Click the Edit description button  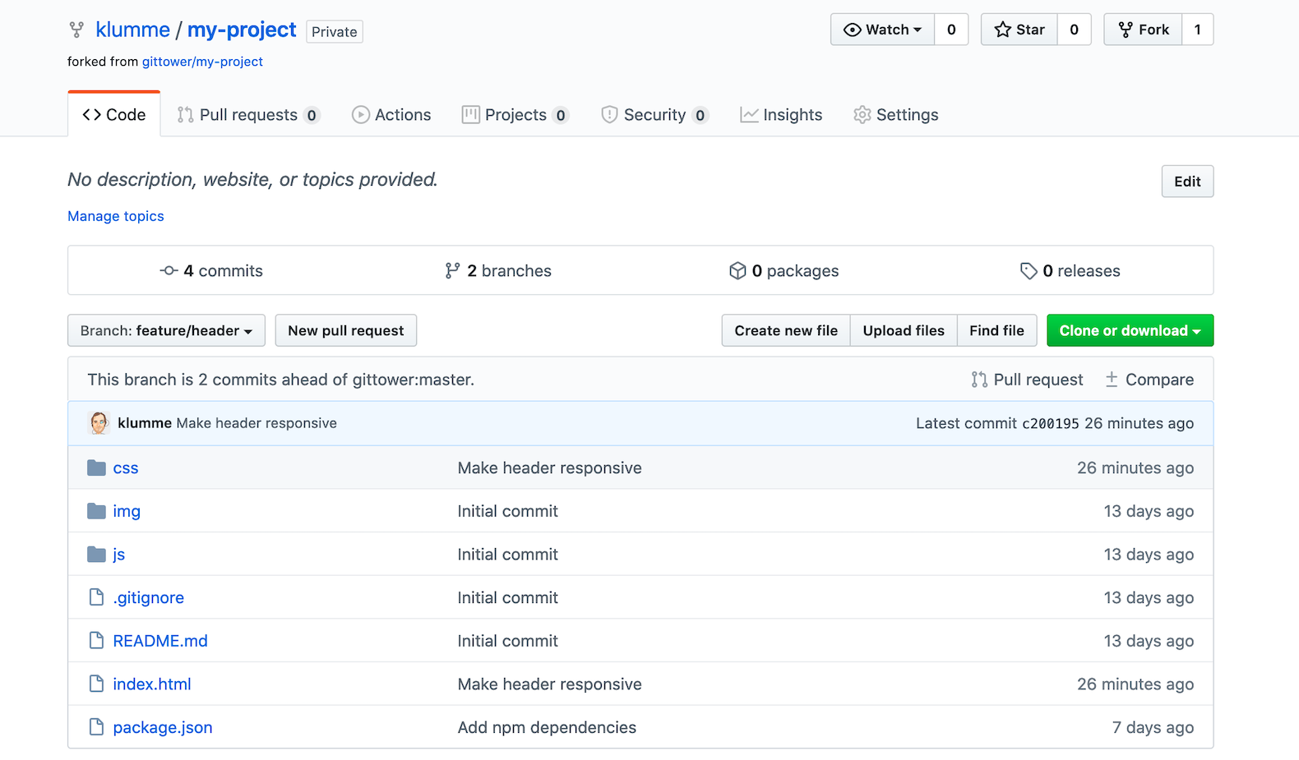pyautogui.click(x=1187, y=182)
